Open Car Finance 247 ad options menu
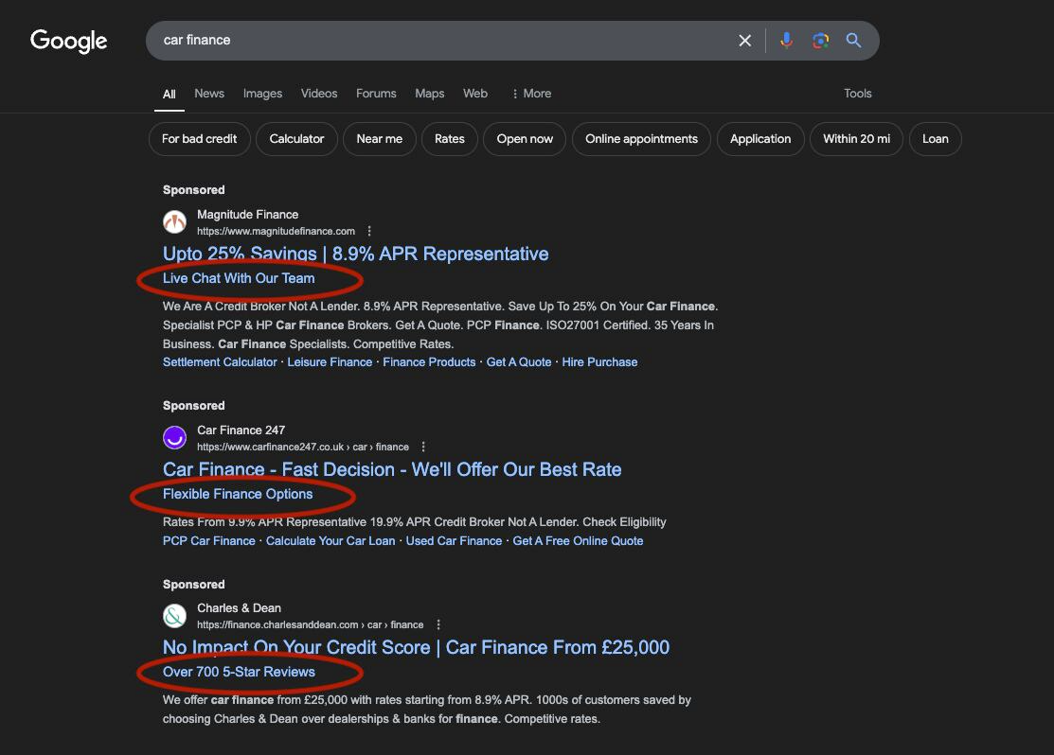The width and height of the screenshot is (1054, 755). click(423, 447)
